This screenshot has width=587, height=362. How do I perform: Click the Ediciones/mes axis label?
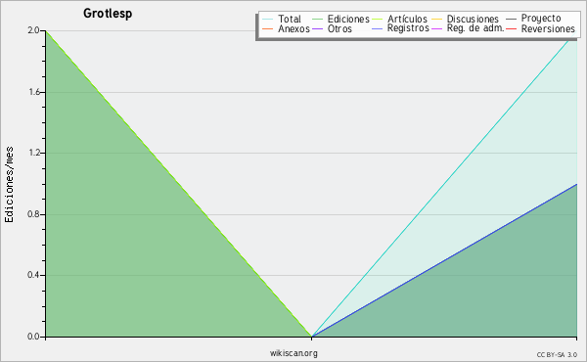tap(9, 185)
